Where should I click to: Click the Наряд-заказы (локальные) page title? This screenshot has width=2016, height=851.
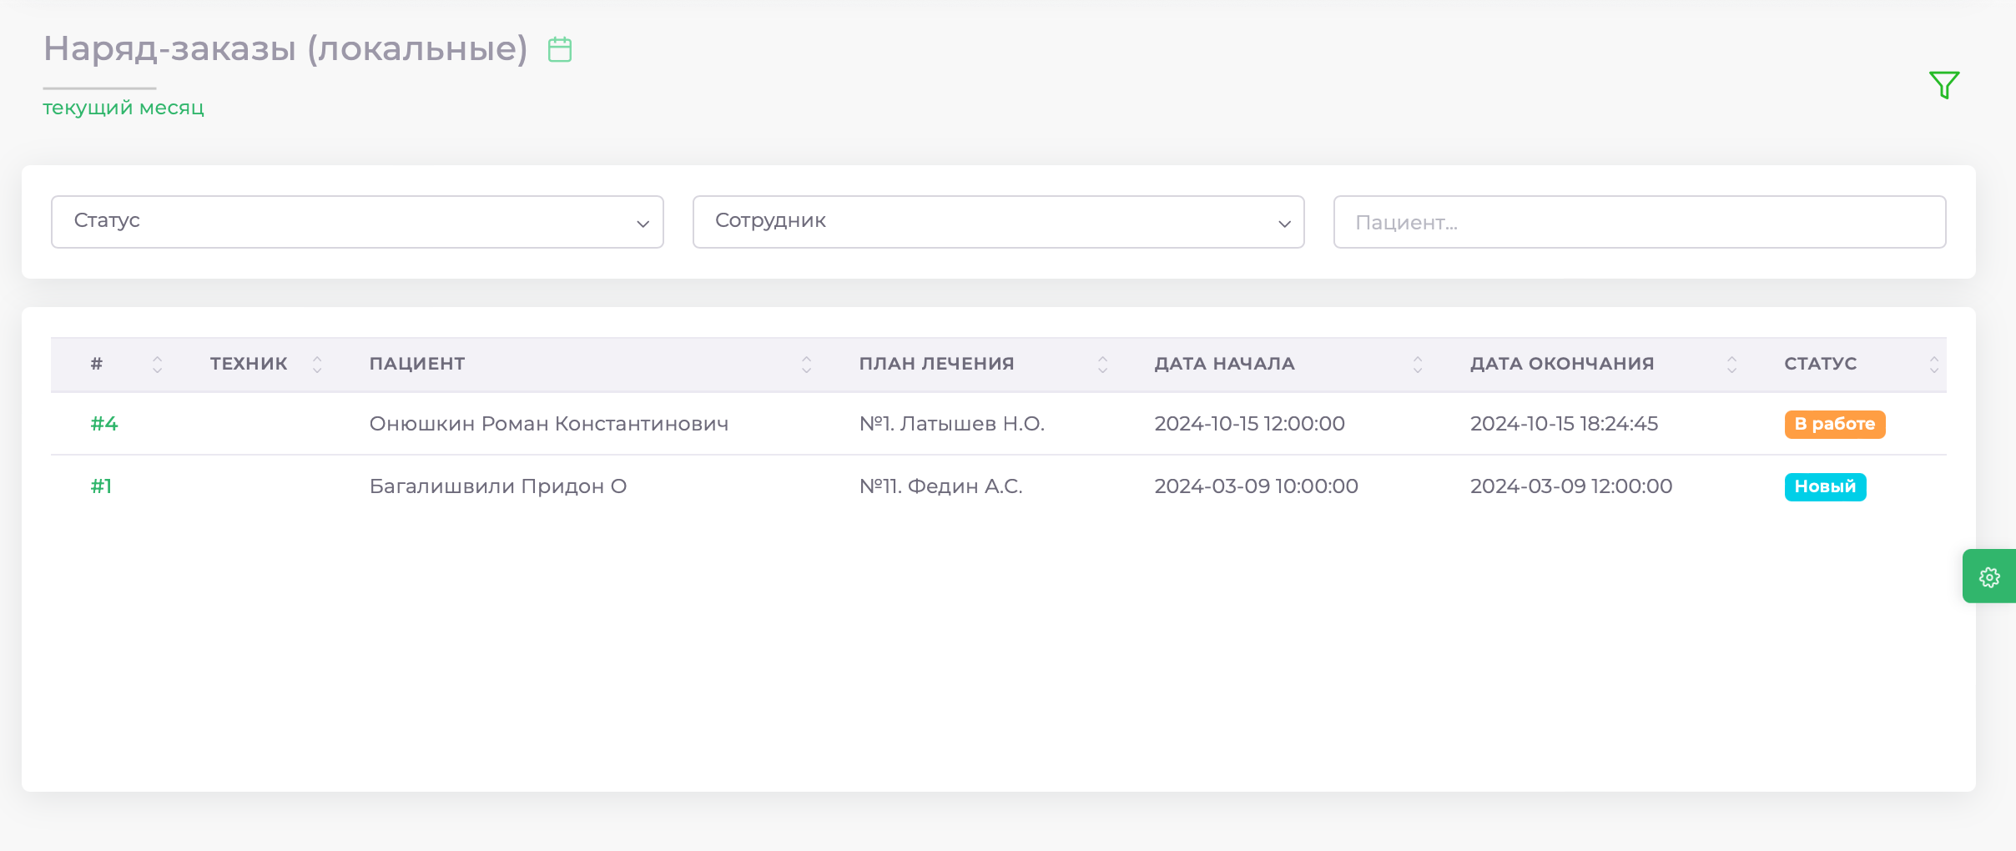click(285, 48)
